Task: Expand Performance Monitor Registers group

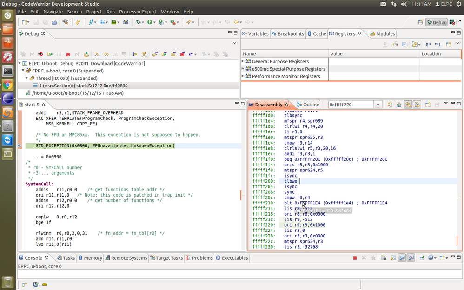Action: 243,76
